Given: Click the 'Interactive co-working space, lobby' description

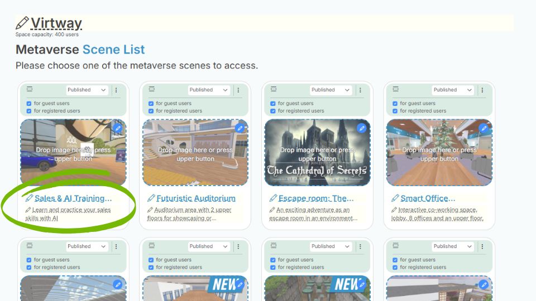Looking at the screenshot, I should coord(437,214).
